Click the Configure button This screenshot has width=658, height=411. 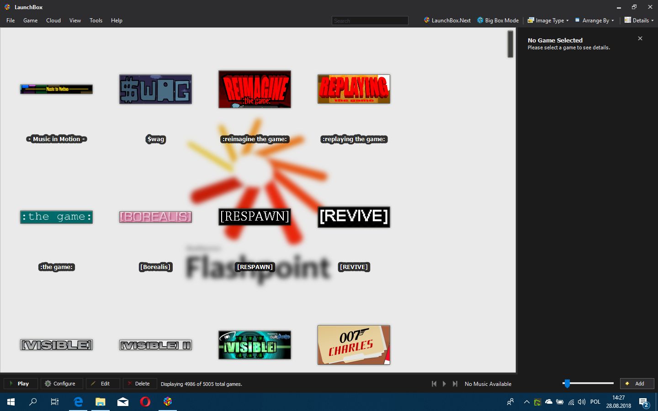[x=62, y=384]
